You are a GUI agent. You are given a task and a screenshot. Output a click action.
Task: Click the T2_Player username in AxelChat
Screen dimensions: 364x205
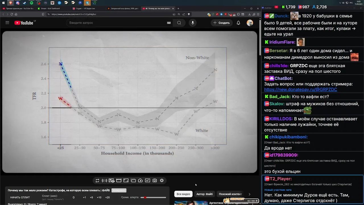pos(280,179)
